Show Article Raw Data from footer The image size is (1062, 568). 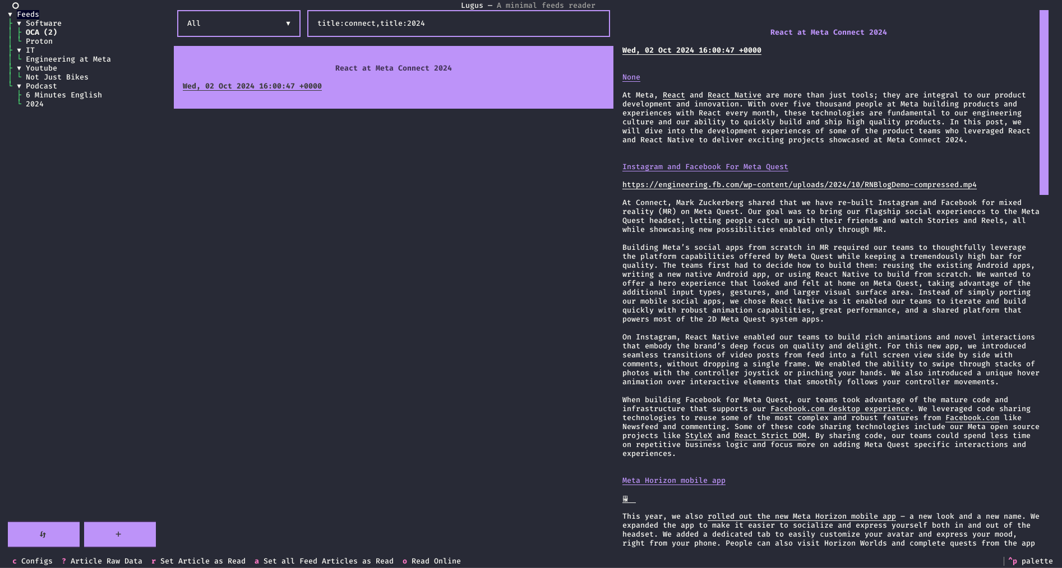(x=102, y=561)
